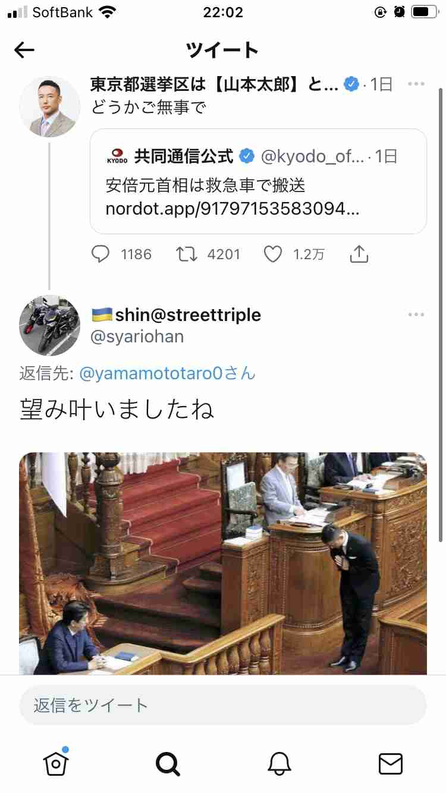This screenshot has width=446, height=793.
Task: Open @yamamototaro0さん mention link
Action: coord(167,373)
